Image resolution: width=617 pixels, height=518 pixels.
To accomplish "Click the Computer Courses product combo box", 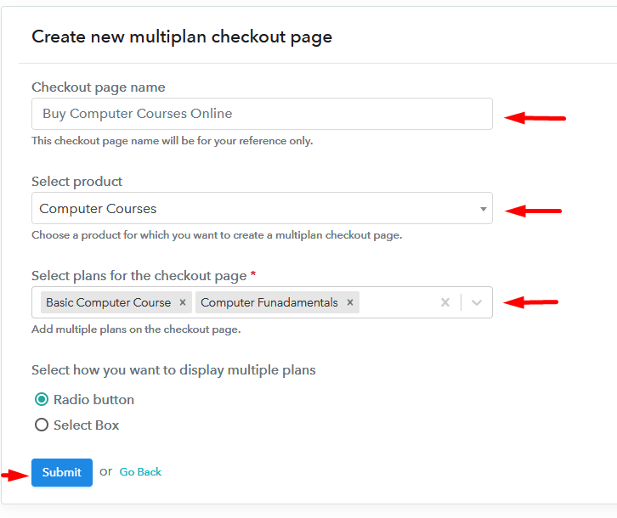I will pyautogui.click(x=255, y=209).
